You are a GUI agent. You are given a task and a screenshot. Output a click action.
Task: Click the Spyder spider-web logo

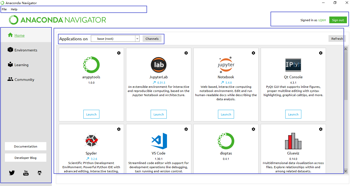click(x=91, y=141)
